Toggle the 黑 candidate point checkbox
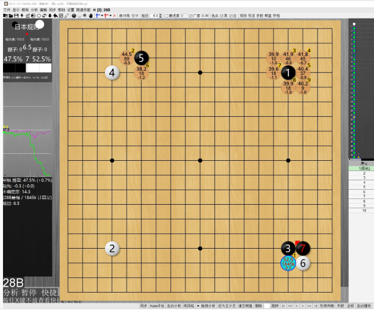This screenshot has height=310, width=374. click(222, 15)
